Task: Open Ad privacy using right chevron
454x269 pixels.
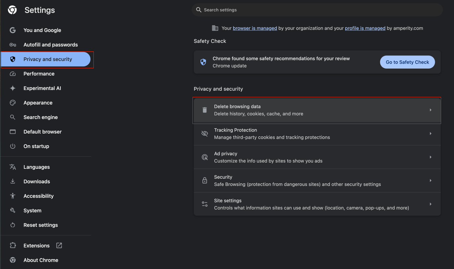Action: (431, 157)
